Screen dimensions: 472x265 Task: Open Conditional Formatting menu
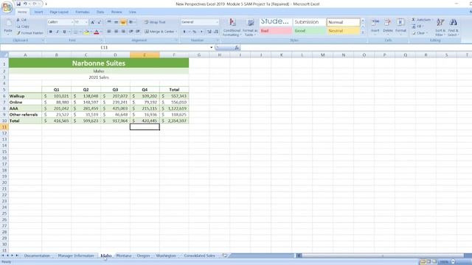232,27
